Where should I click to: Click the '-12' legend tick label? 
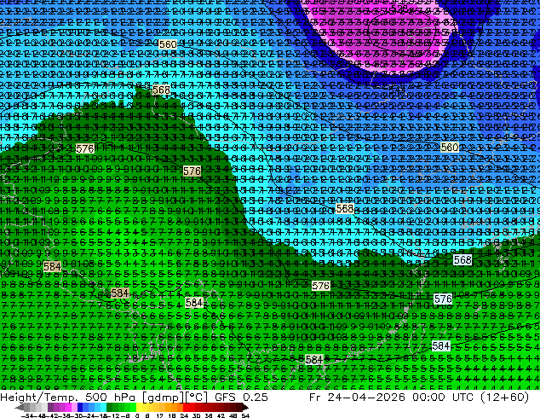112,415
